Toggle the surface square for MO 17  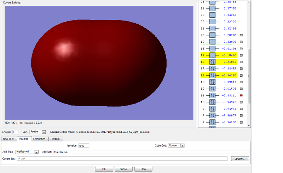(241, 55)
